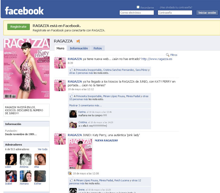The image size is (220, 193).
Task: Open the Xiomara name link
Action: click(24, 184)
